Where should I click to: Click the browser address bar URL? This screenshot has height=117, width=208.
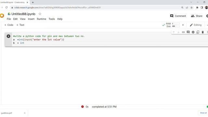[x=57, y=7]
